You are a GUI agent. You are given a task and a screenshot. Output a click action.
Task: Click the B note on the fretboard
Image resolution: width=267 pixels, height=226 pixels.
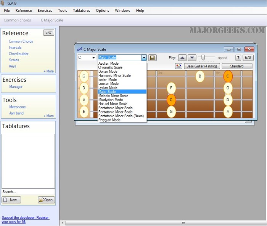point(200,76)
